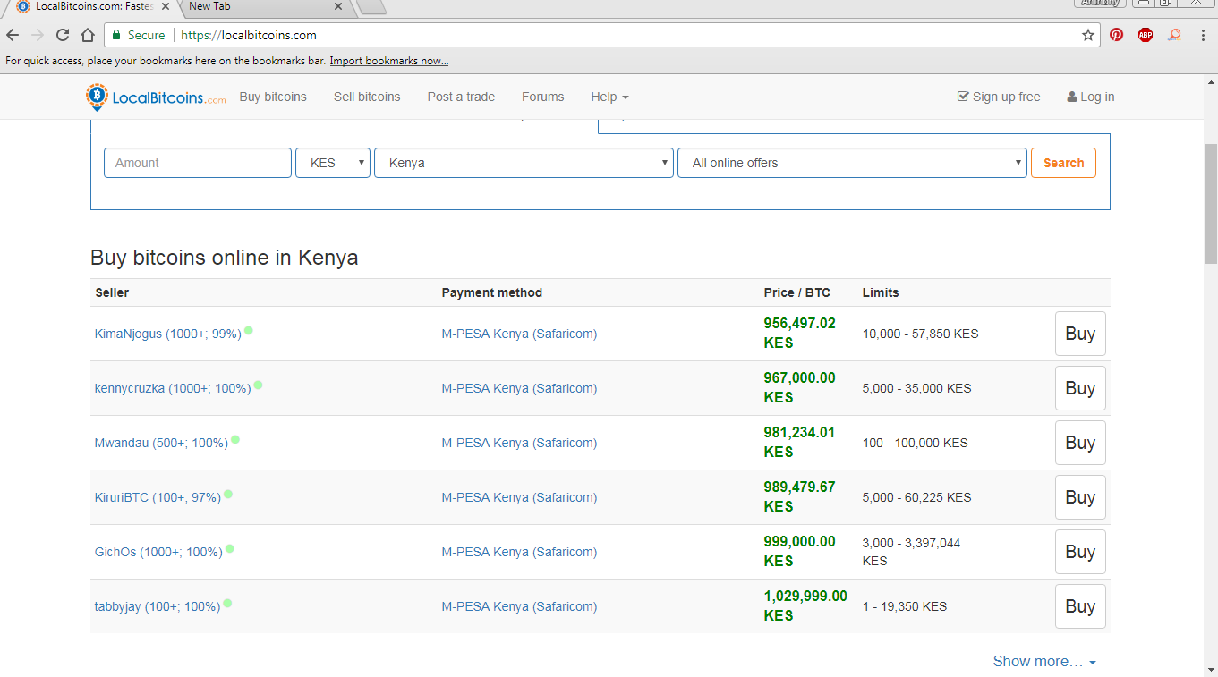This screenshot has width=1218, height=677.
Task: Open seller KimaNjogus profile
Action: click(x=168, y=334)
